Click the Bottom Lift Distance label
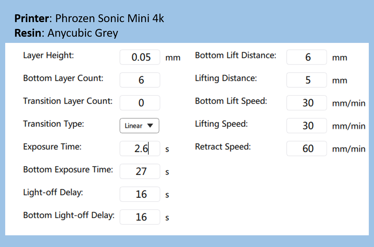 click(x=236, y=55)
